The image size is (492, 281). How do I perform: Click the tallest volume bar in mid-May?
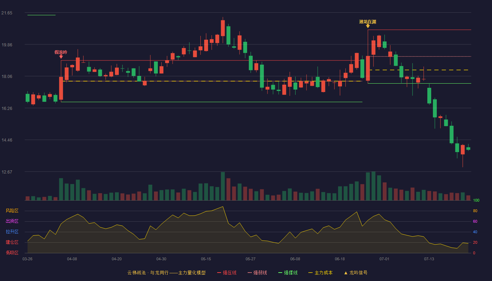click(223, 186)
